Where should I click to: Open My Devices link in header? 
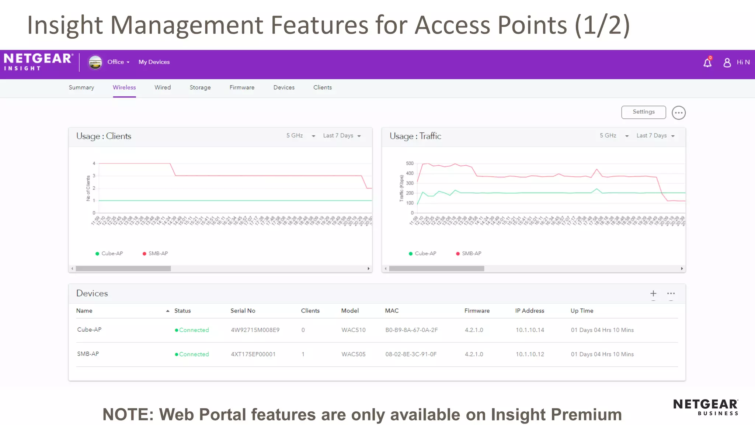(154, 62)
